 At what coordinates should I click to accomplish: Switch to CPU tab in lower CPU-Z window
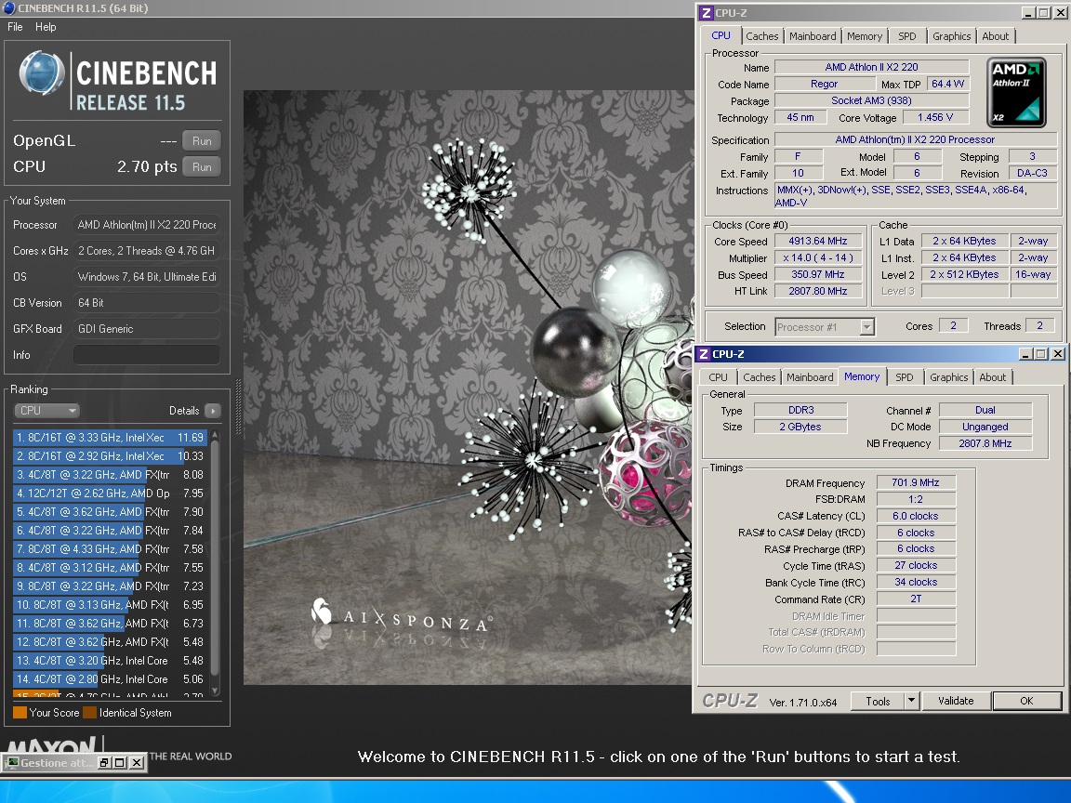[718, 377]
